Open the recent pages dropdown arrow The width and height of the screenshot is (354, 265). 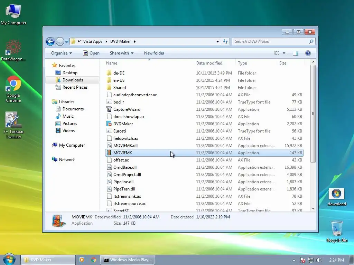[x=67, y=42]
